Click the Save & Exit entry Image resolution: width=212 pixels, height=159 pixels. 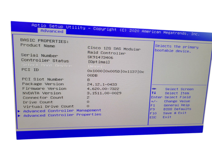point(175,113)
